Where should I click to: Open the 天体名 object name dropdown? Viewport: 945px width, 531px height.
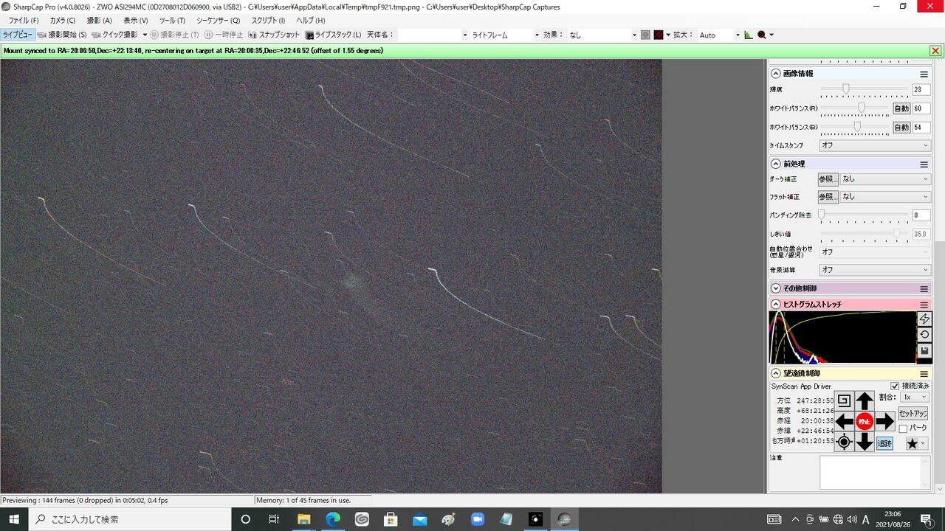(433, 35)
